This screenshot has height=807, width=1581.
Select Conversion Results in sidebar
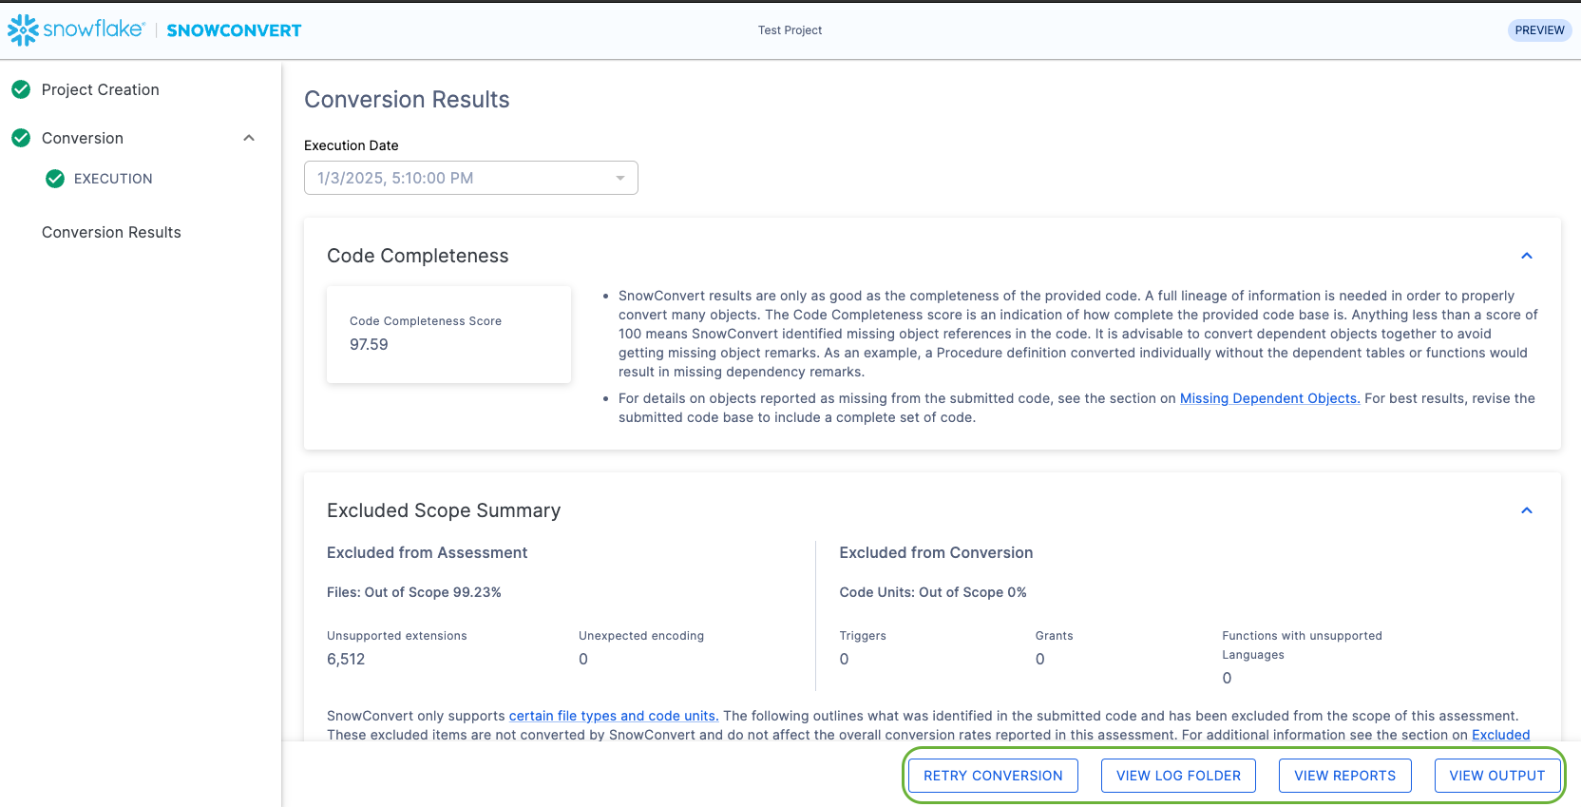click(111, 232)
